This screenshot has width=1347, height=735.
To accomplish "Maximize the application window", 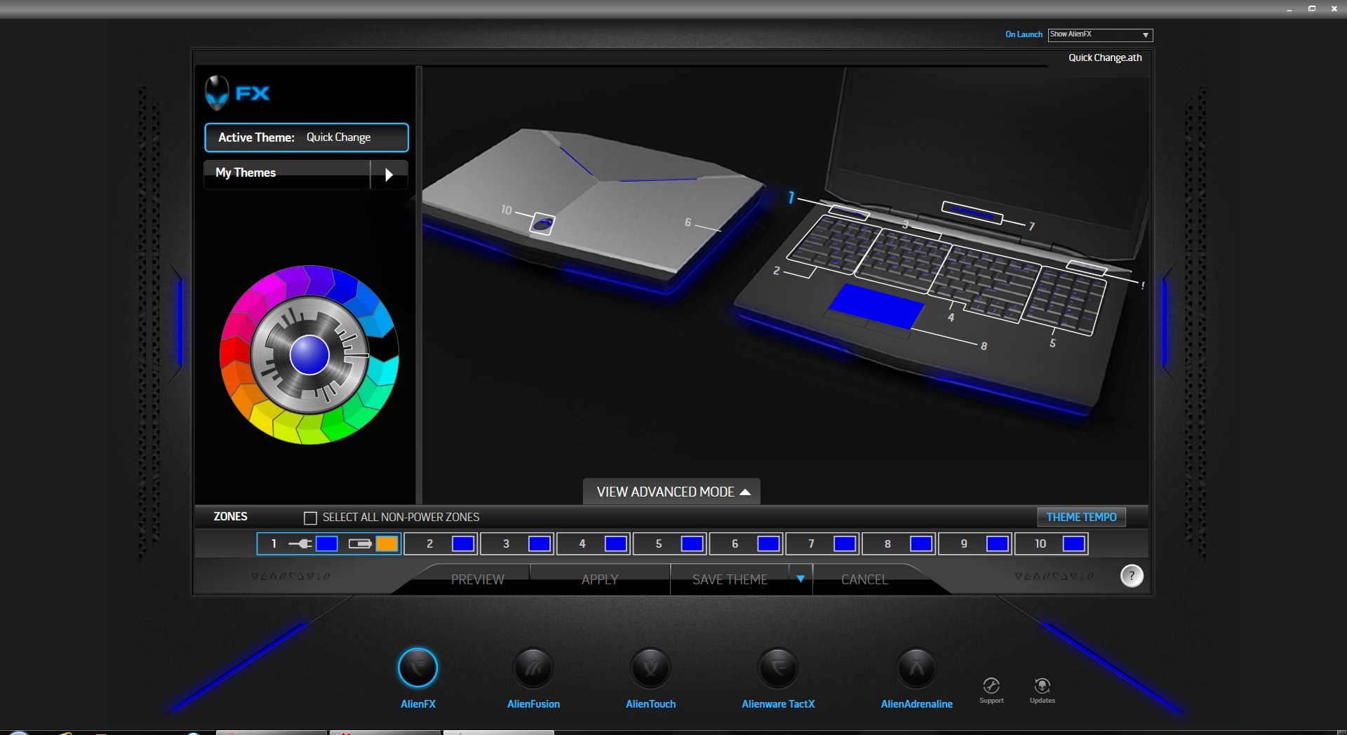I will tap(1312, 8).
